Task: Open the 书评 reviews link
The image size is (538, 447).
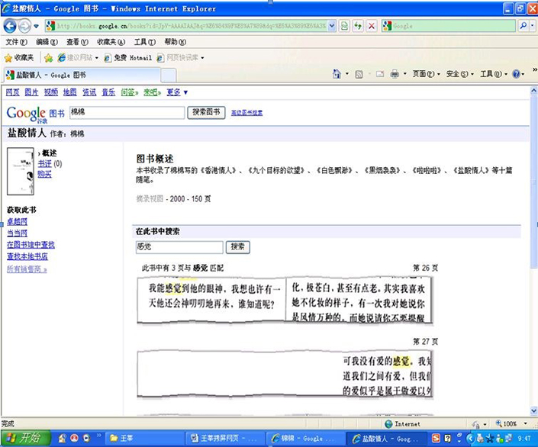Action: (x=44, y=164)
